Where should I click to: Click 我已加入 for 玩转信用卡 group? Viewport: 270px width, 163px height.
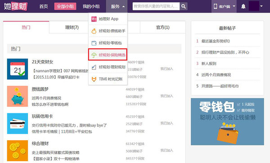coord(166,123)
